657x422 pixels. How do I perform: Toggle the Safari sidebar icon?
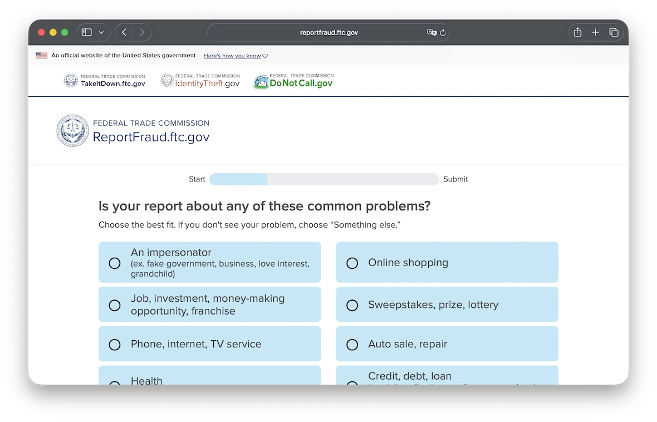point(87,32)
